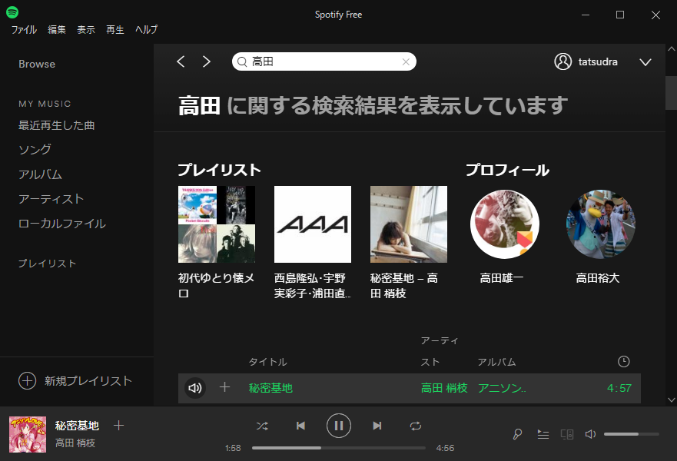
Task: Expand the tatsudra account dropdown
Action: [x=645, y=62]
